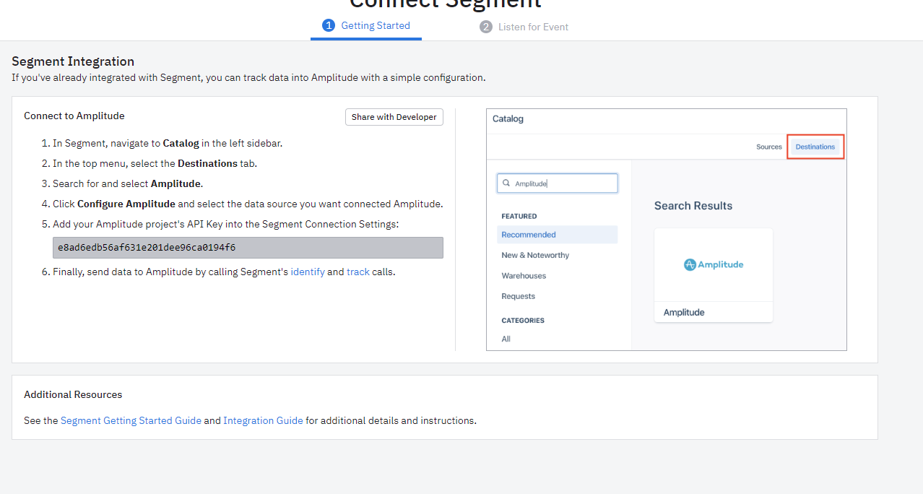Click the Segment Integration heading
Screen dimensions: 923x494
[x=73, y=61]
